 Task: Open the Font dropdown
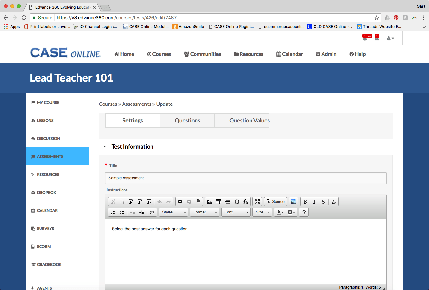coord(236,212)
